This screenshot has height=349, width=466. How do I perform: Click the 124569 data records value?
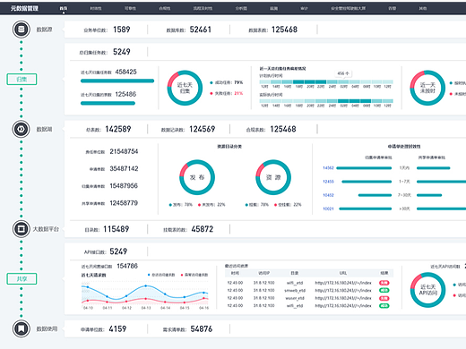coord(203,129)
